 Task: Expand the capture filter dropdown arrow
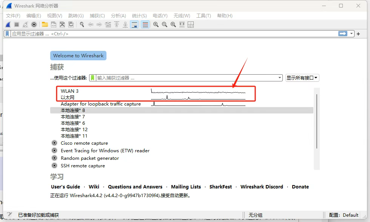point(280,78)
